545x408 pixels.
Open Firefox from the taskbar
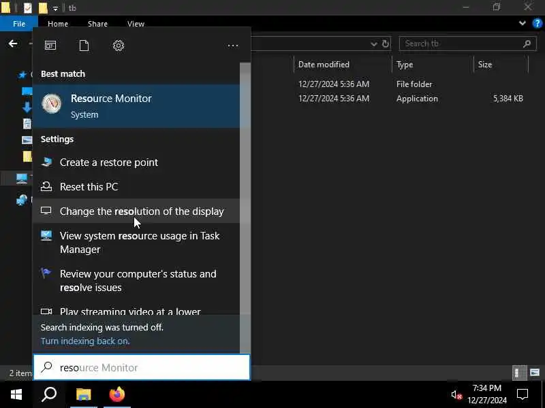tap(117, 394)
